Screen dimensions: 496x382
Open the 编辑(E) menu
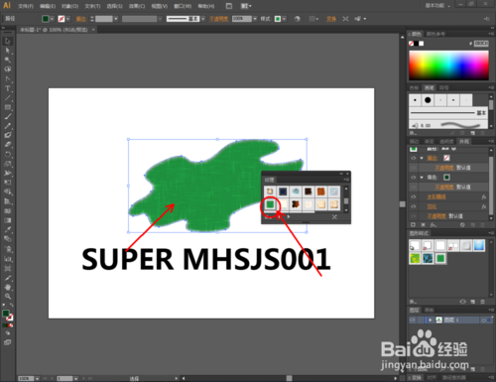48,6
